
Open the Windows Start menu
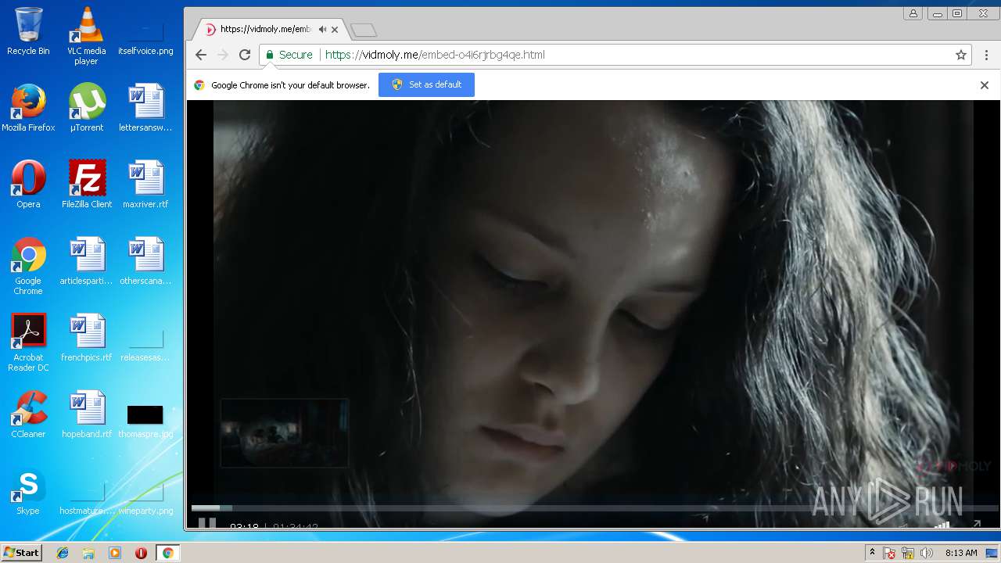22,553
